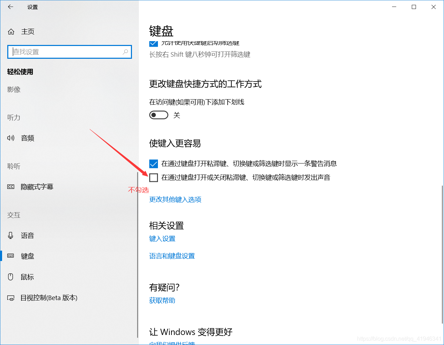Screen dimensions: 444x345
Task: Open 隐藏式字幕 closed captions settings
Action: 30,187
